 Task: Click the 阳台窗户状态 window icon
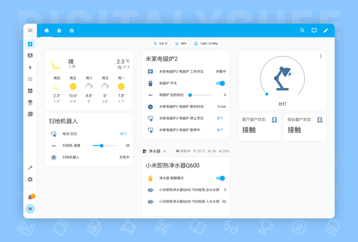(320, 120)
